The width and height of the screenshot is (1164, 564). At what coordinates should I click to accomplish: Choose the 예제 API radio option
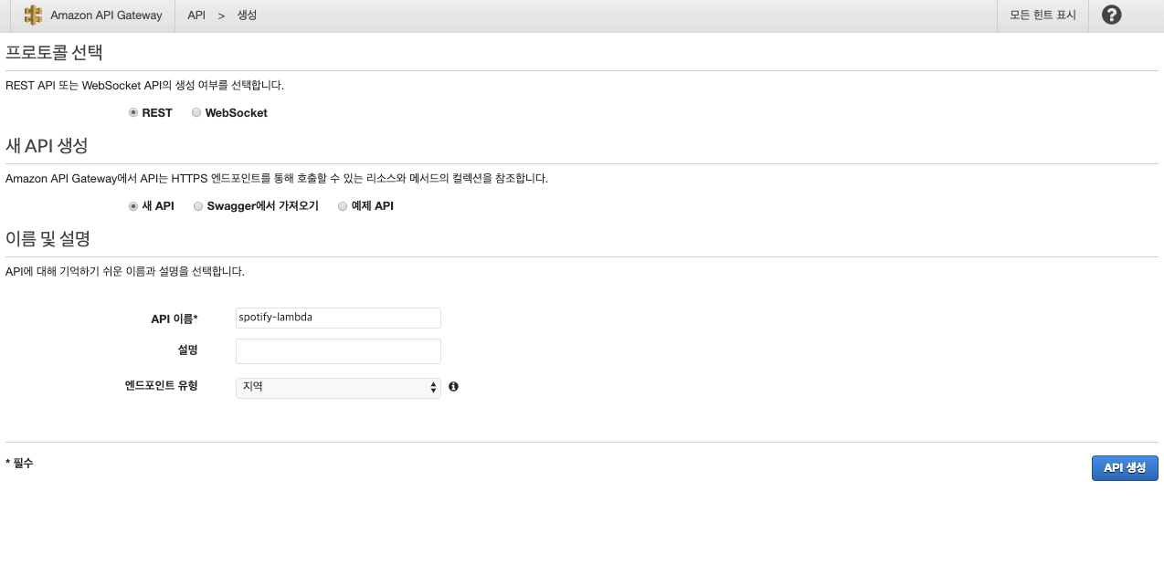click(343, 206)
